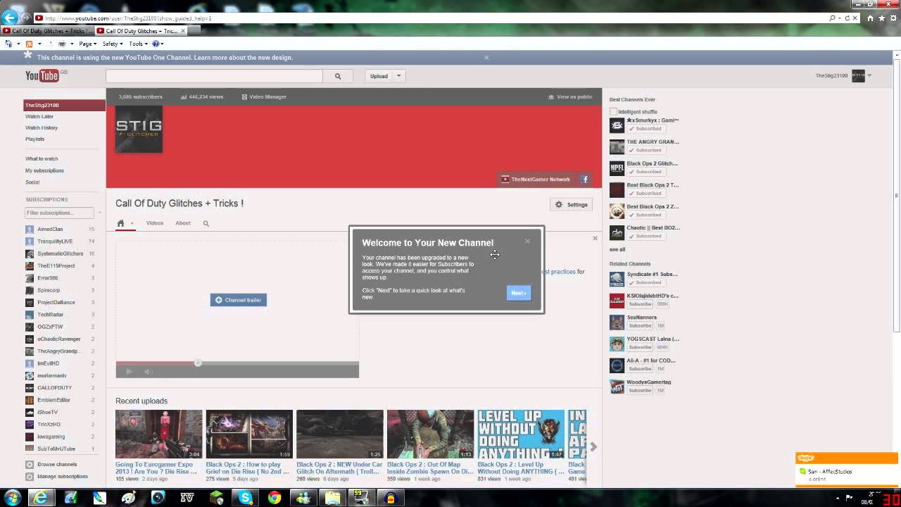Open Minecraft icon on taskbar
This screenshot has height=507, width=901.
(216, 498)
